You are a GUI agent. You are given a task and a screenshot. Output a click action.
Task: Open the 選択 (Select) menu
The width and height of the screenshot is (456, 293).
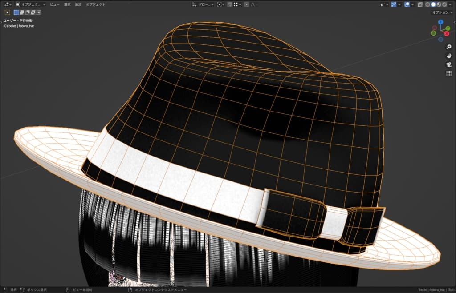[x=67, y=4]
